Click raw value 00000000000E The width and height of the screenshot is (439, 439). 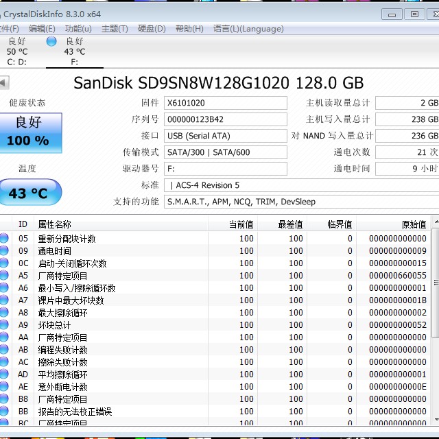(x=398, y=387)
